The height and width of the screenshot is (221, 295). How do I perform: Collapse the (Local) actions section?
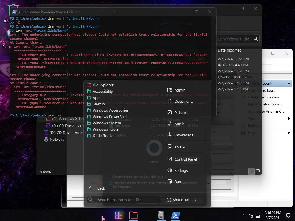289,83
